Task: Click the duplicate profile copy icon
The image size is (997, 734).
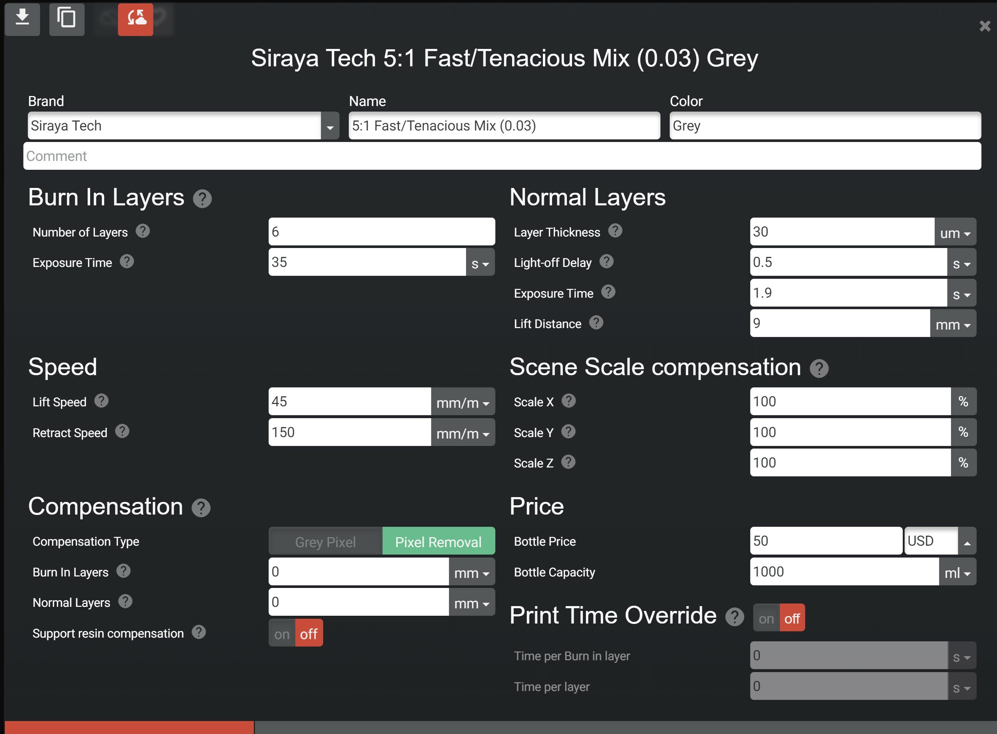Action: pyautogui.click(x=67, y=19)
